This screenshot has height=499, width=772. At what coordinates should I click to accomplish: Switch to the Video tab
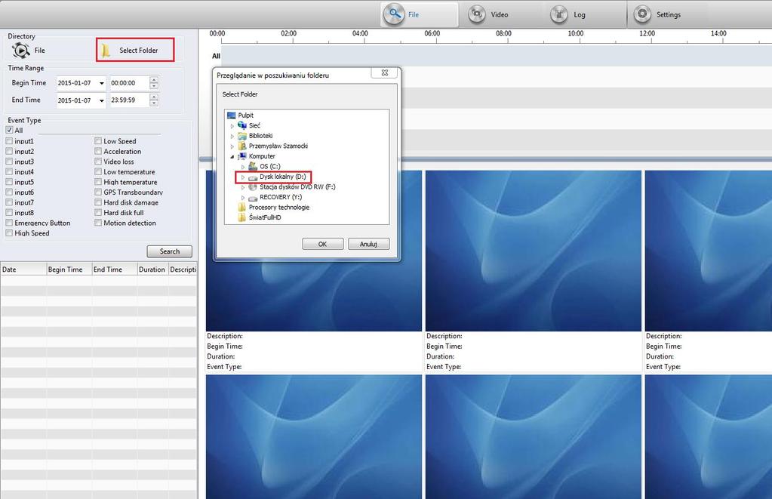click(x=487, y=14)
